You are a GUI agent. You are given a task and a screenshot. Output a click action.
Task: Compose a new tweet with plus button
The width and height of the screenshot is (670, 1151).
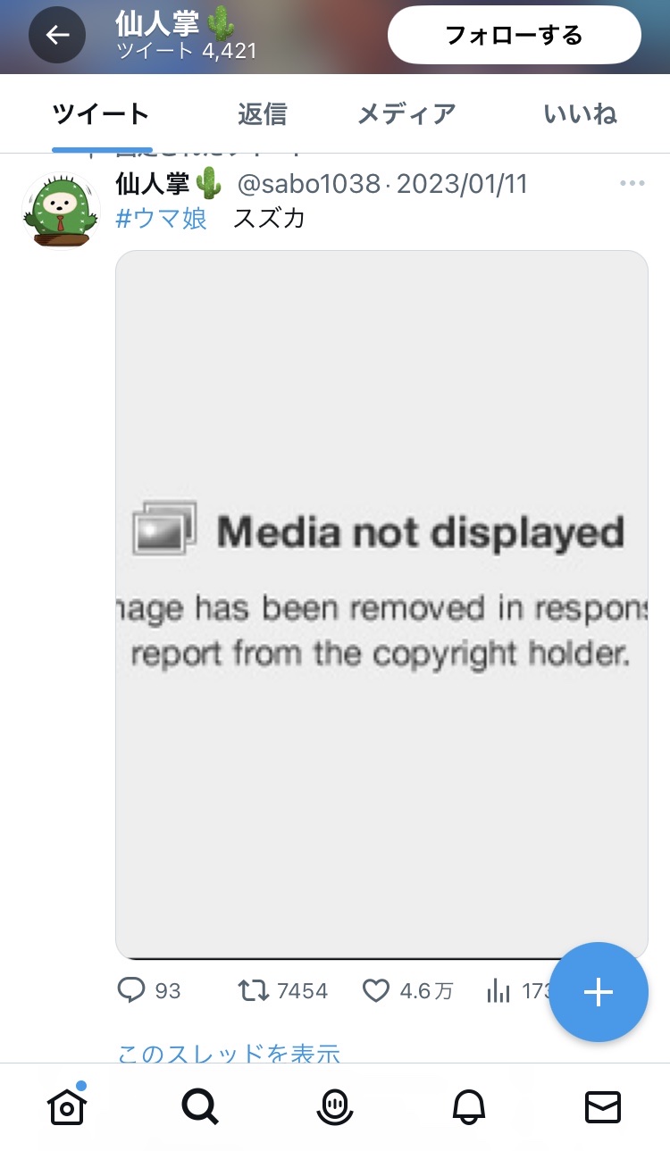598,992
